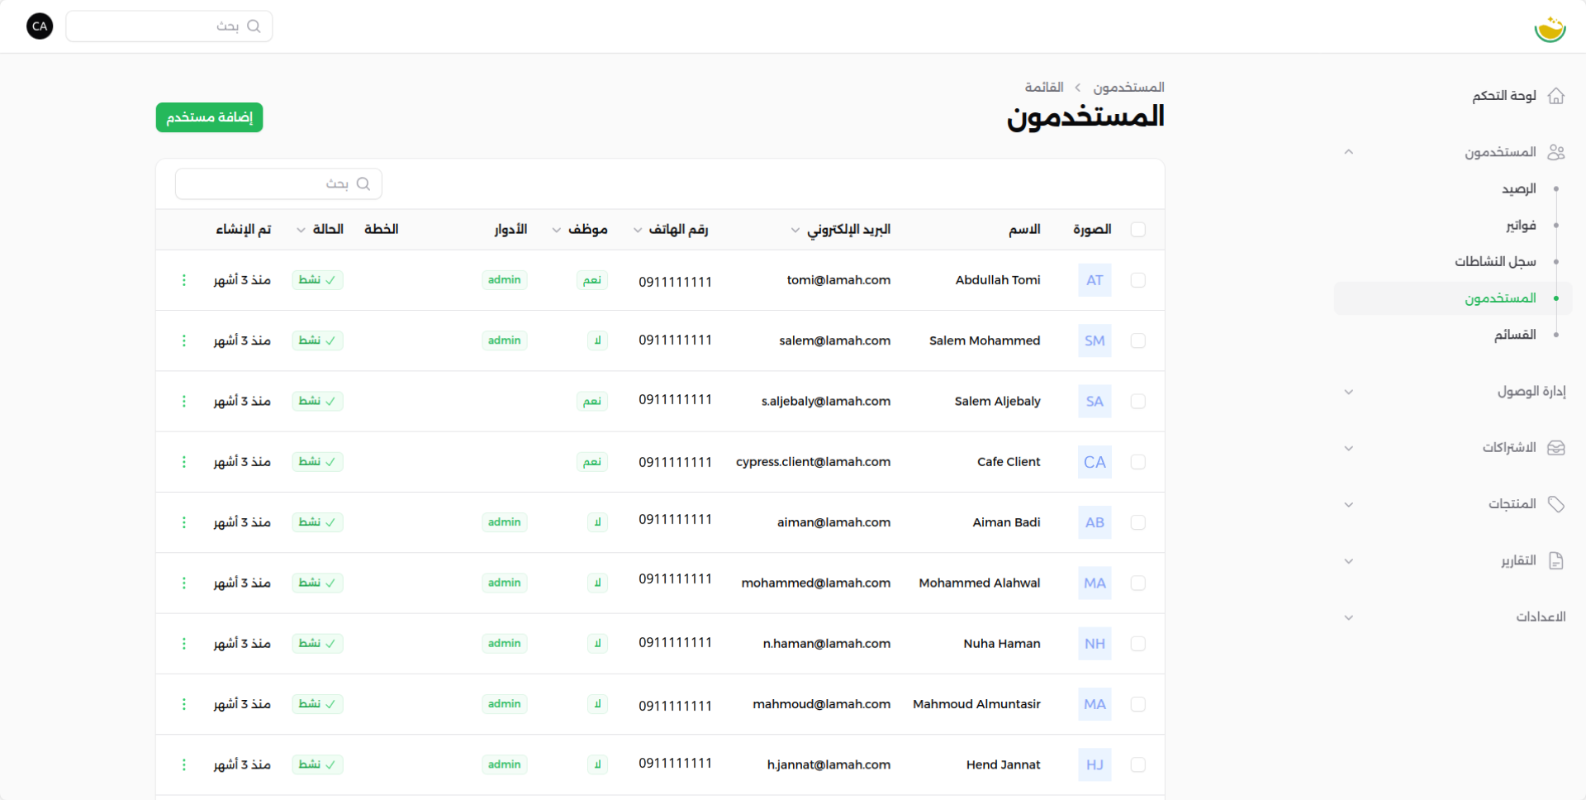This screenshot has height=800, width=1586.
Task: Expand the إدارة الوصول sidebar group
Action: [x=1348, y=392]
